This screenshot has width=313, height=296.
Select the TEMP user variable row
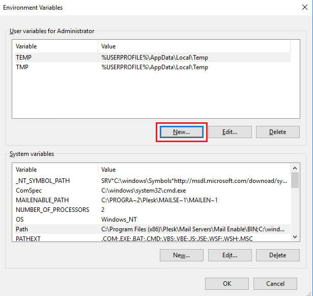point(24,58)
